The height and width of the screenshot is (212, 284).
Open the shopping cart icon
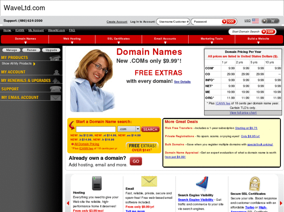click(272, 21)
